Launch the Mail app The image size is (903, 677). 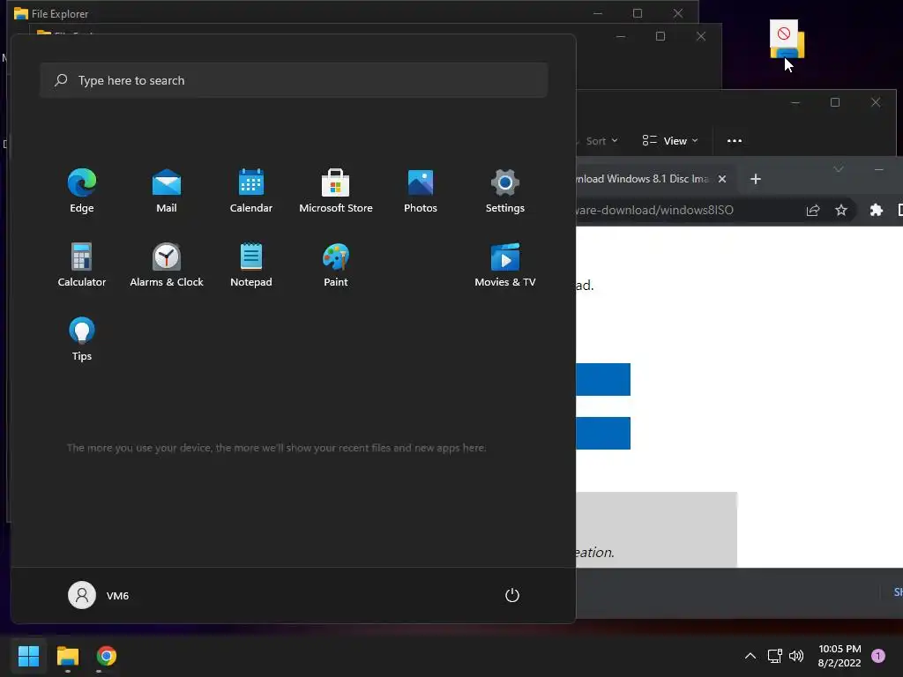click(167, 190)
